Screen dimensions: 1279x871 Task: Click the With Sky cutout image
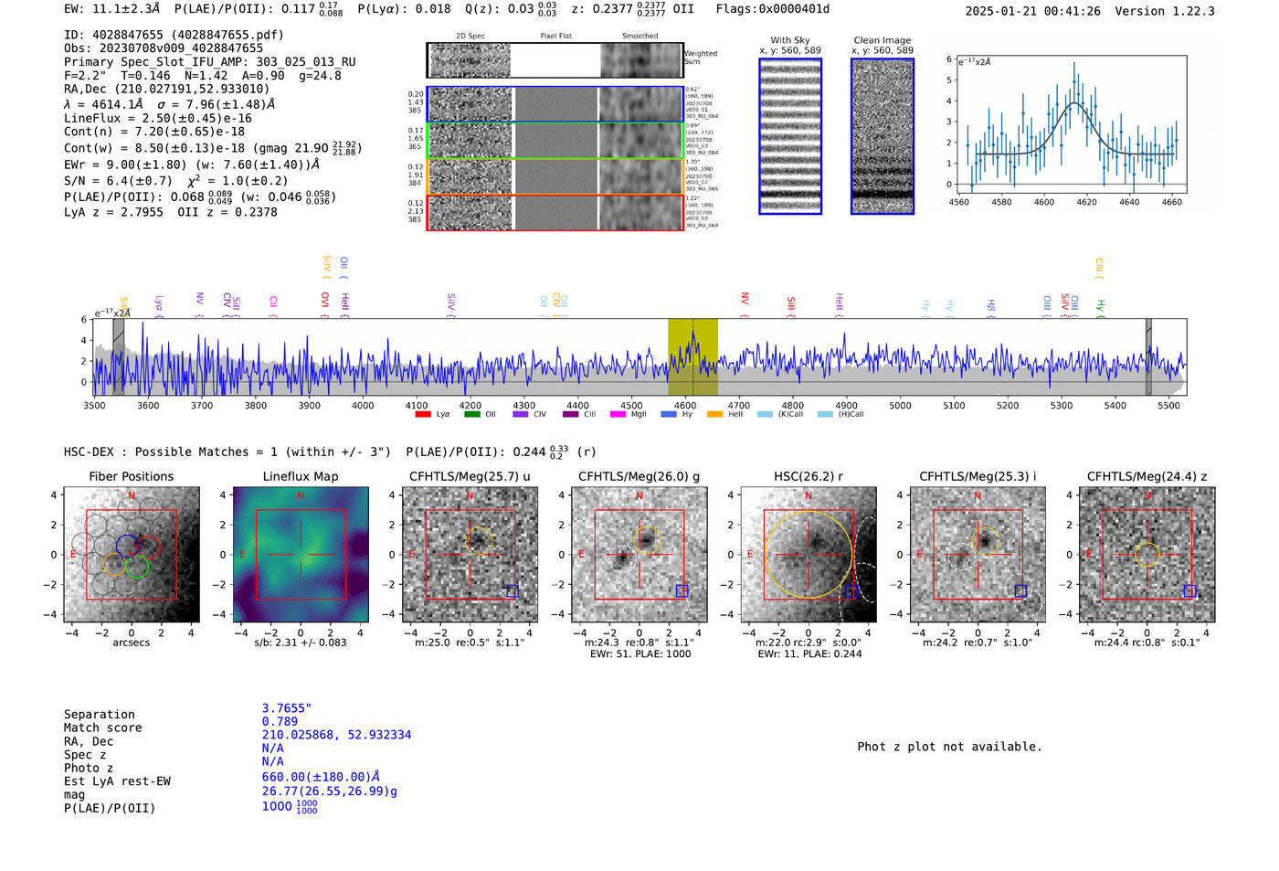(x=790, y=136)
